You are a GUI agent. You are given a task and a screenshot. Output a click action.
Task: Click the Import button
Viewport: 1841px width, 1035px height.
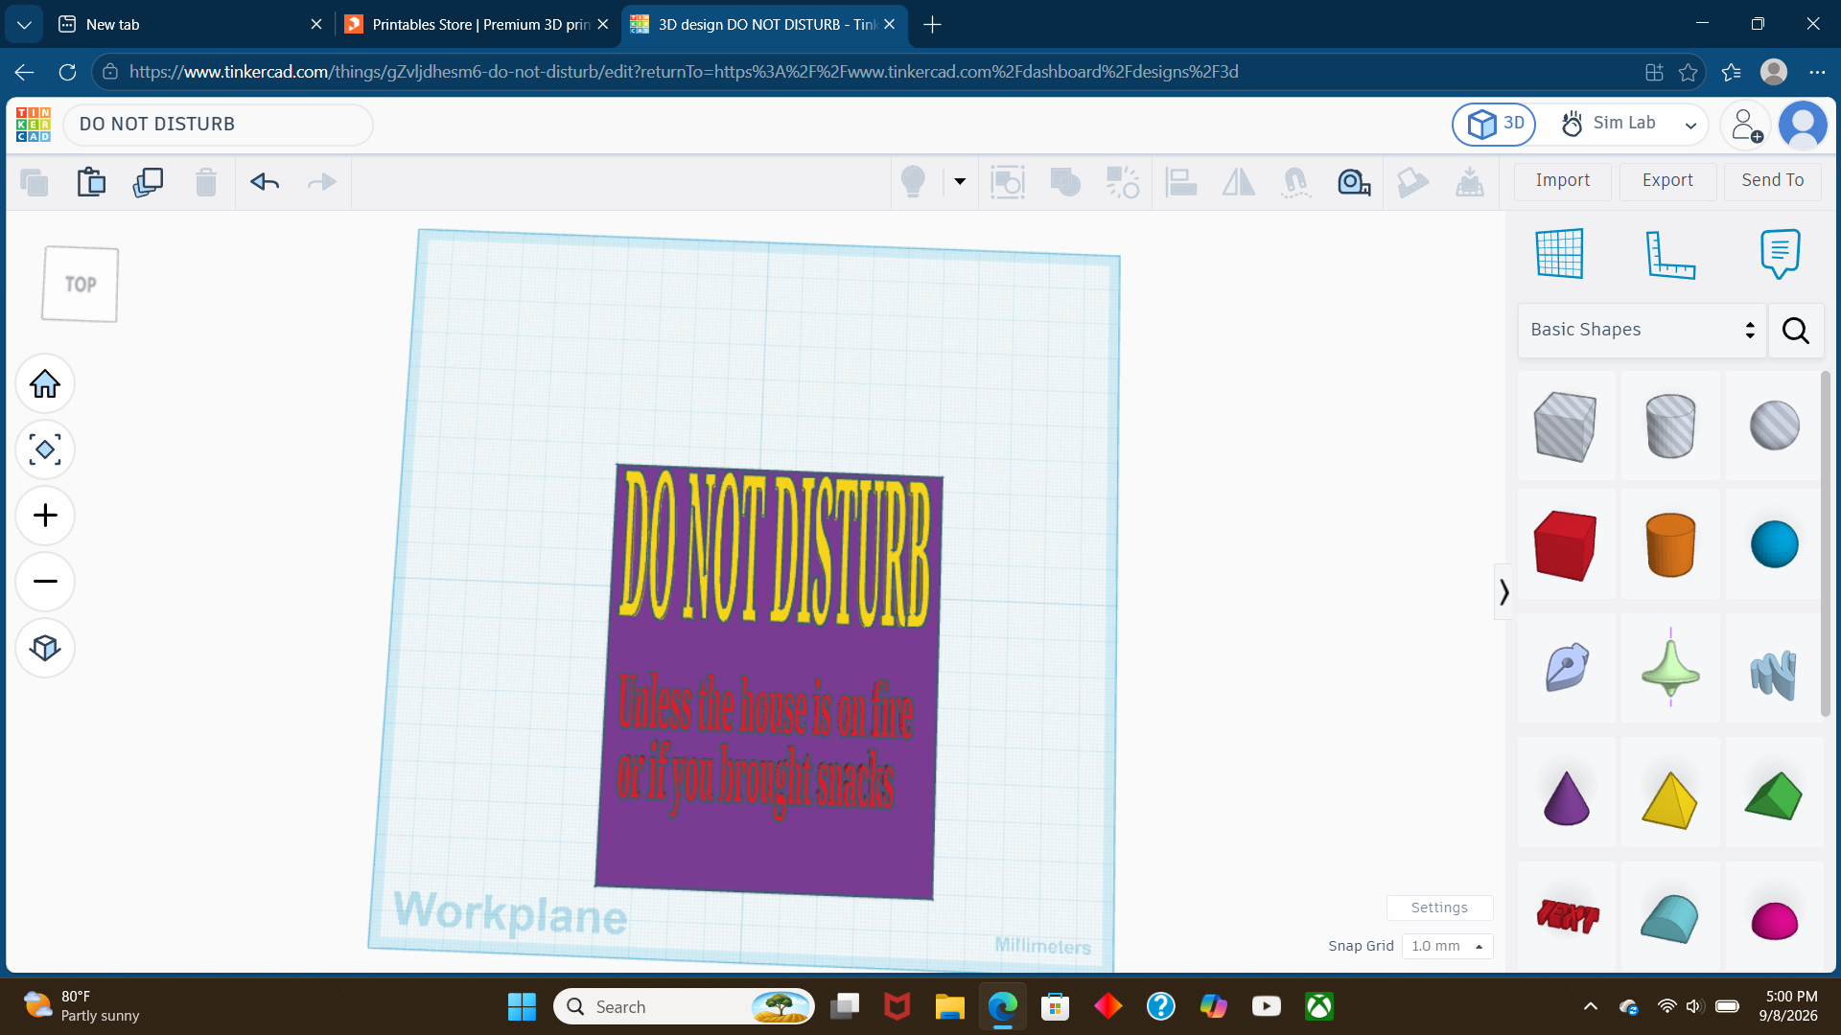coord(1563,181)
